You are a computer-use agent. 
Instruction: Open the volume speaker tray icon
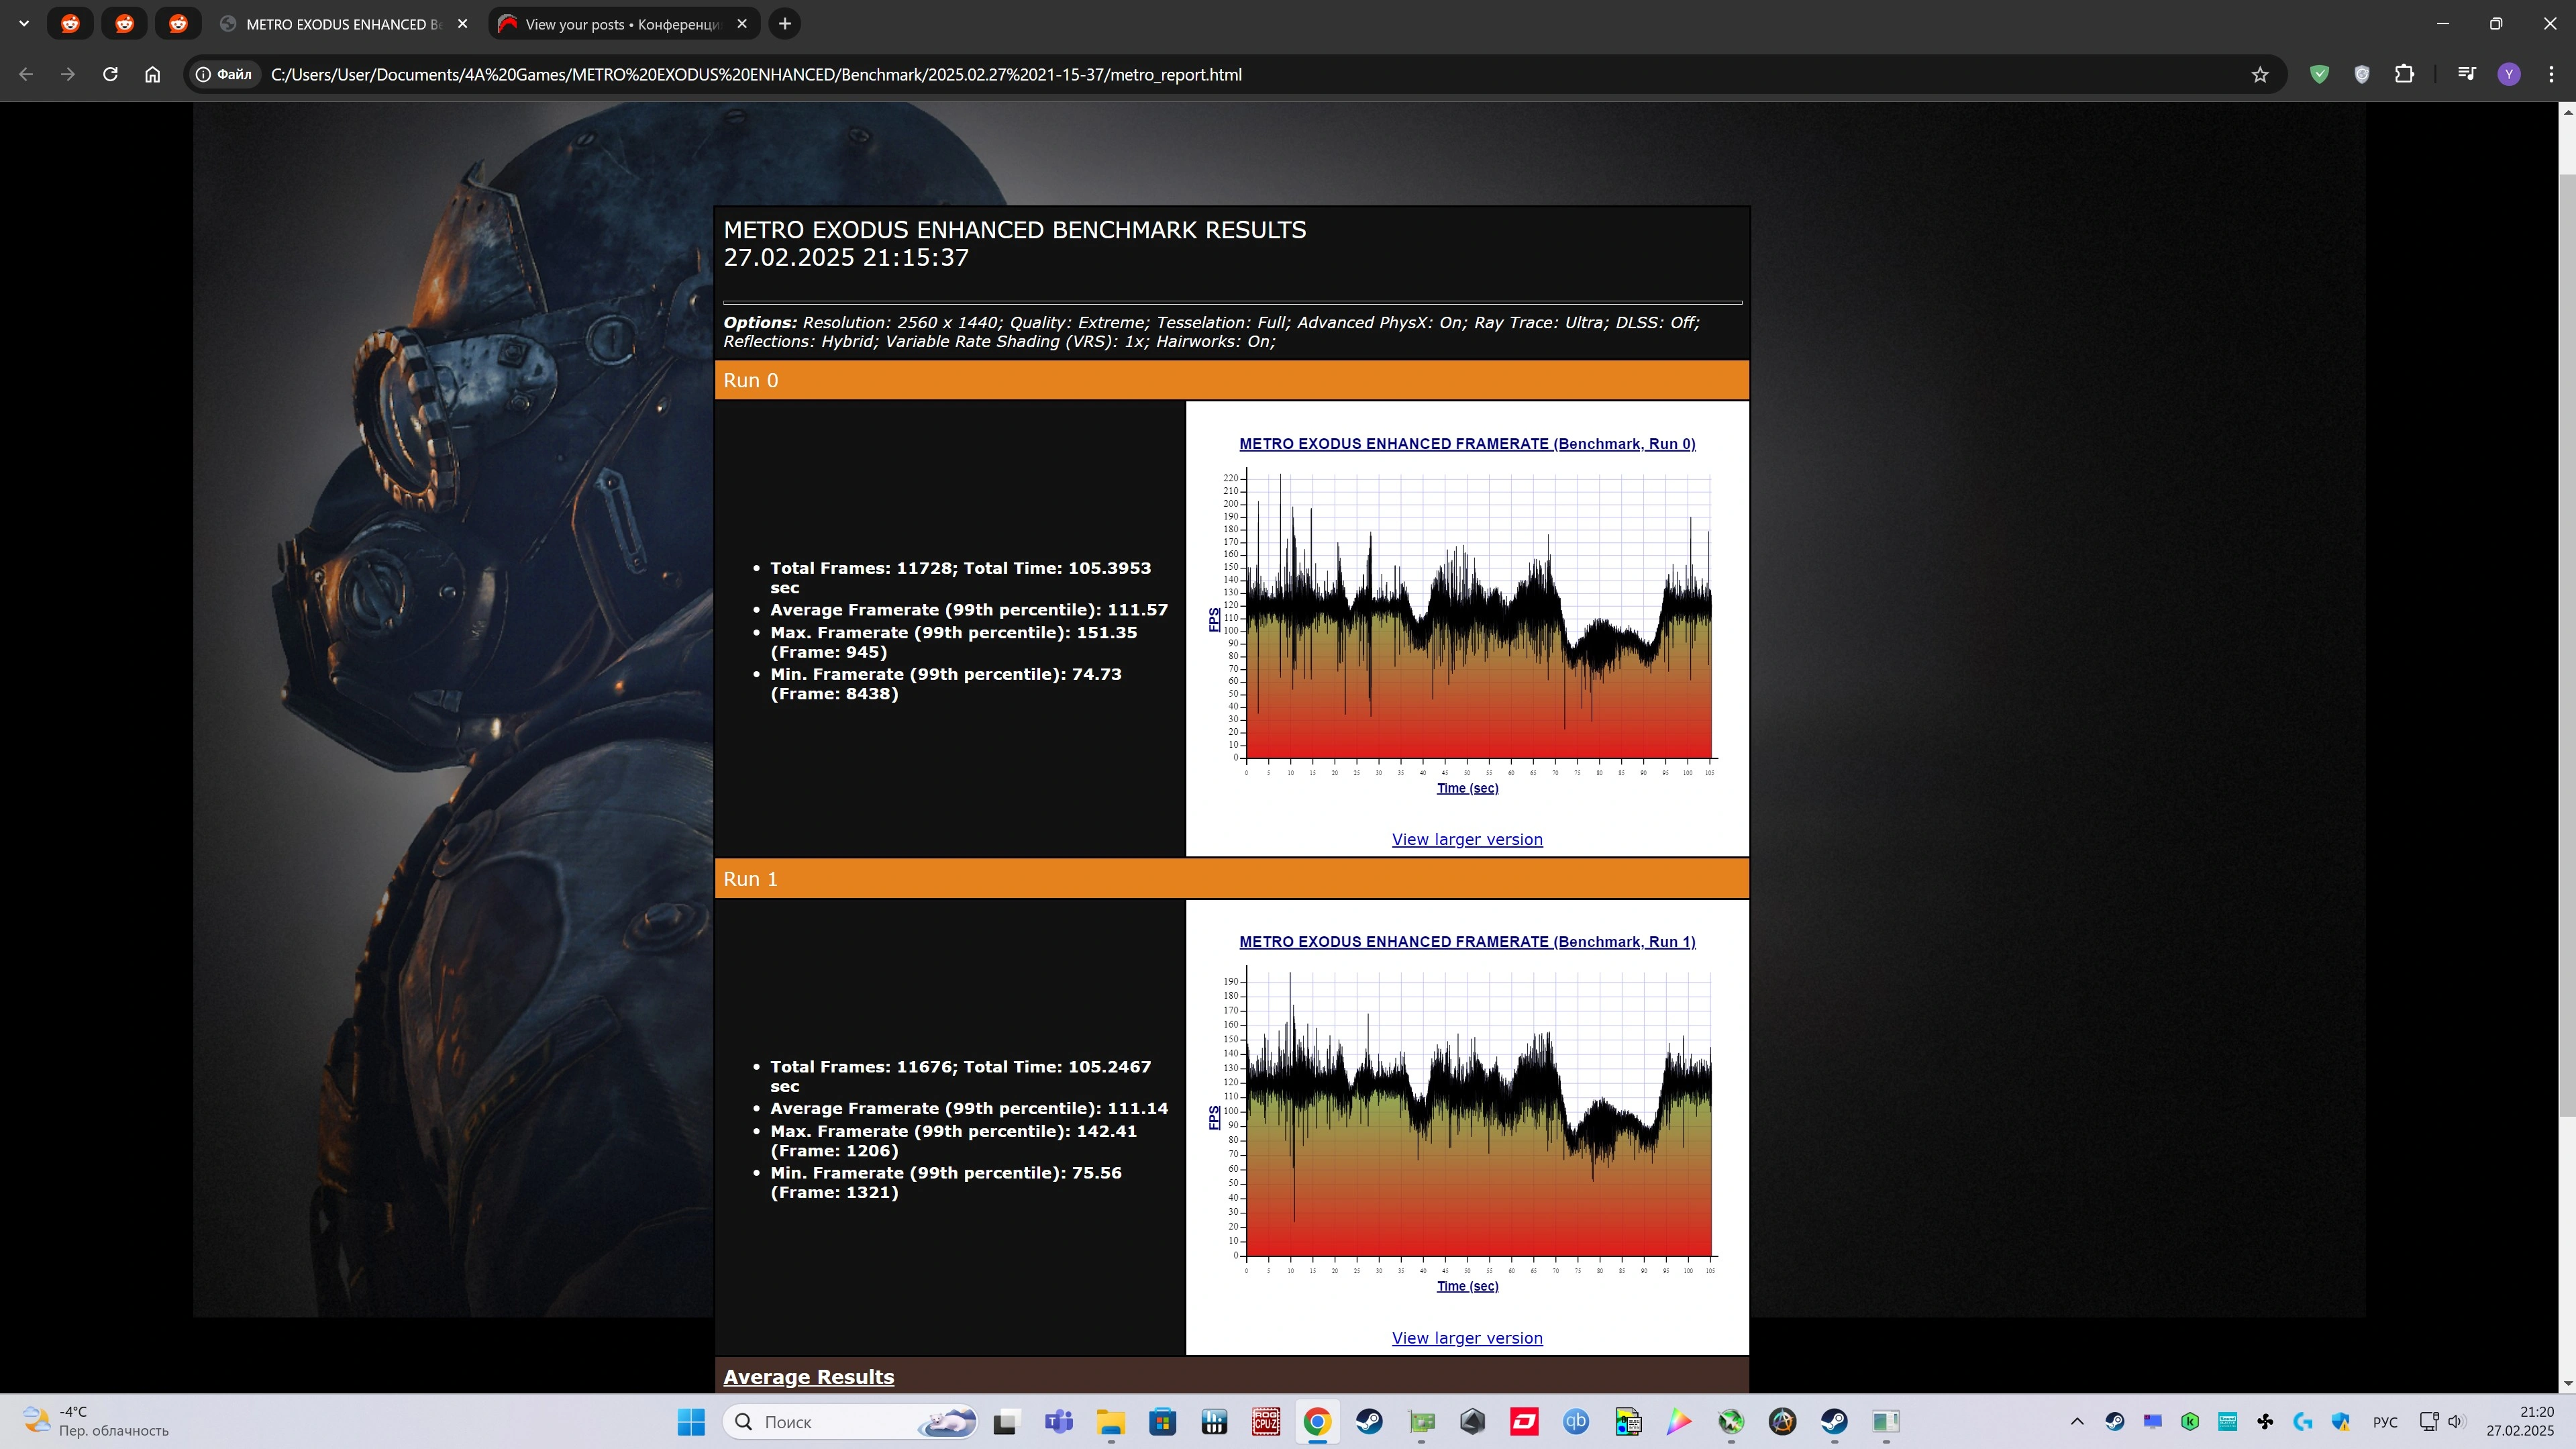point(2456,1422)
